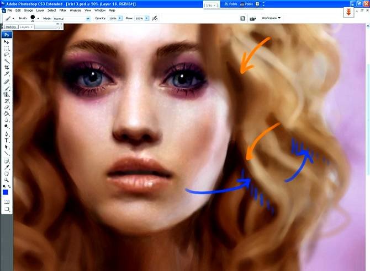Expand the Flow slider arrow
Screen dimensions: 370x271
(x=147, y=18)
